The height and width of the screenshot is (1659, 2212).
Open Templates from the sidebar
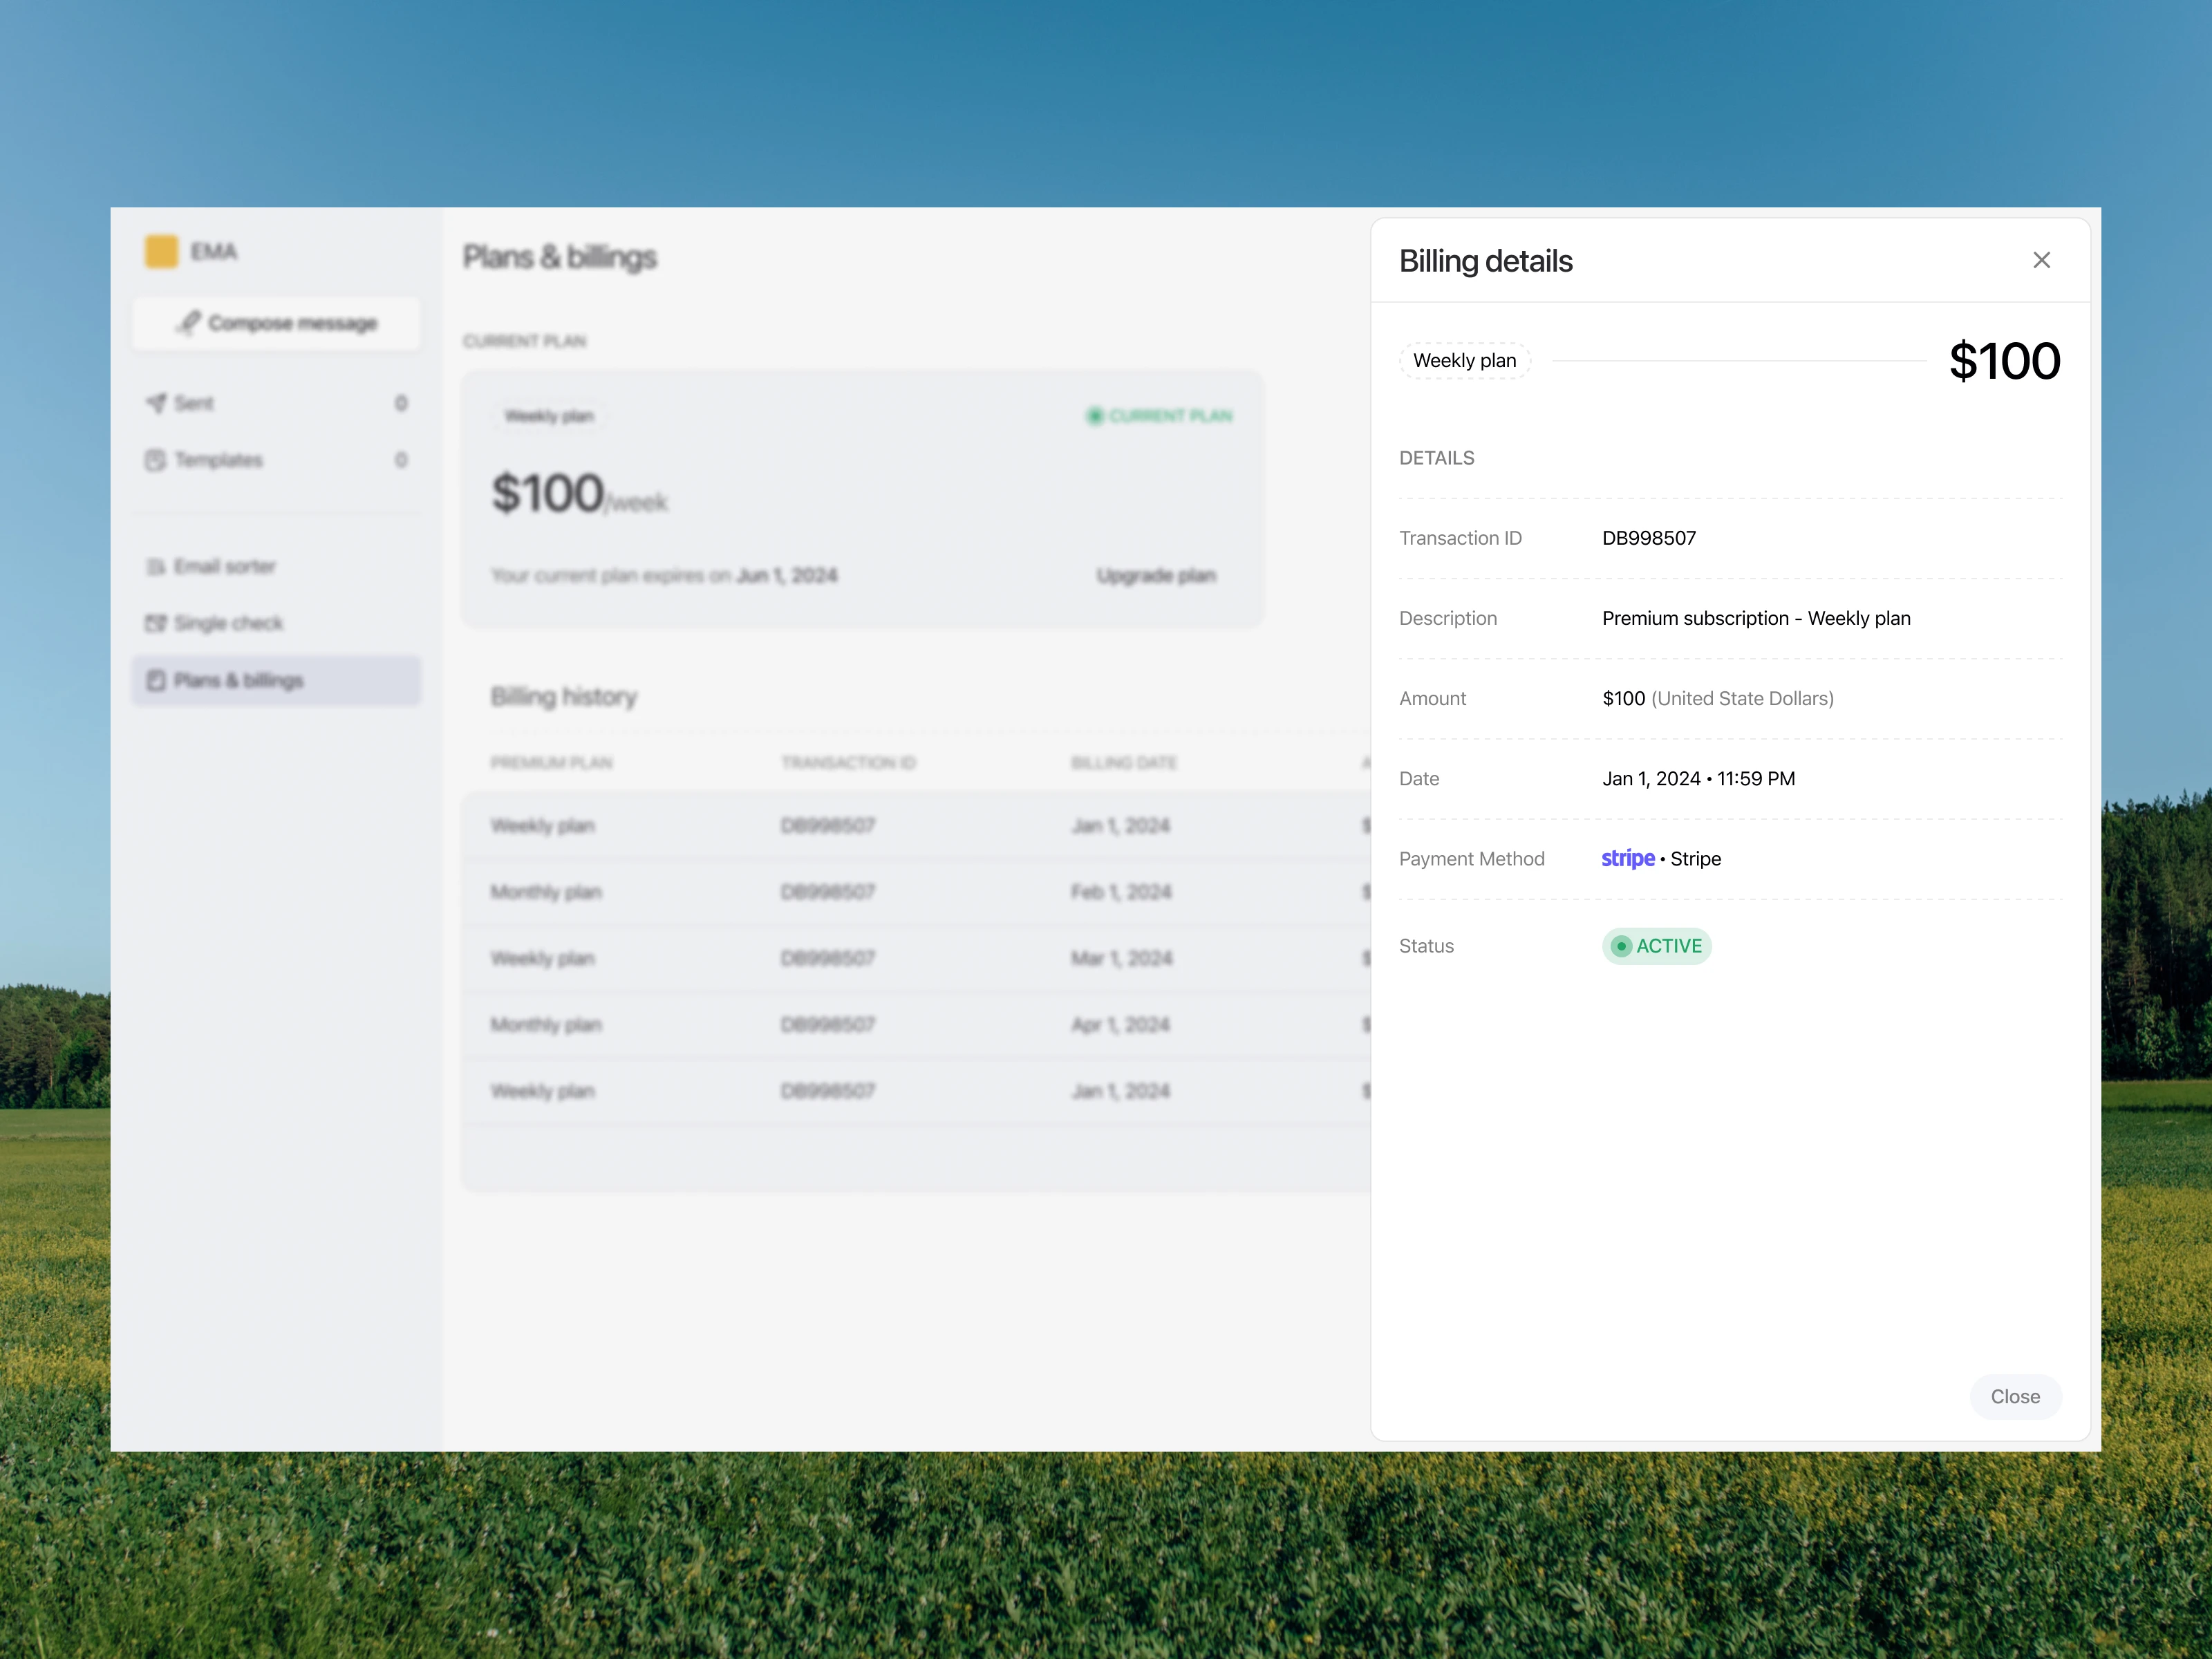pos(218,460)
